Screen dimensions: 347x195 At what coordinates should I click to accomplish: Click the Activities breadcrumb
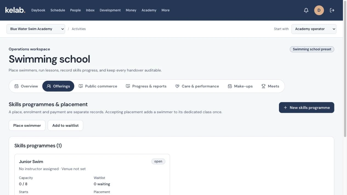point(79,29)
